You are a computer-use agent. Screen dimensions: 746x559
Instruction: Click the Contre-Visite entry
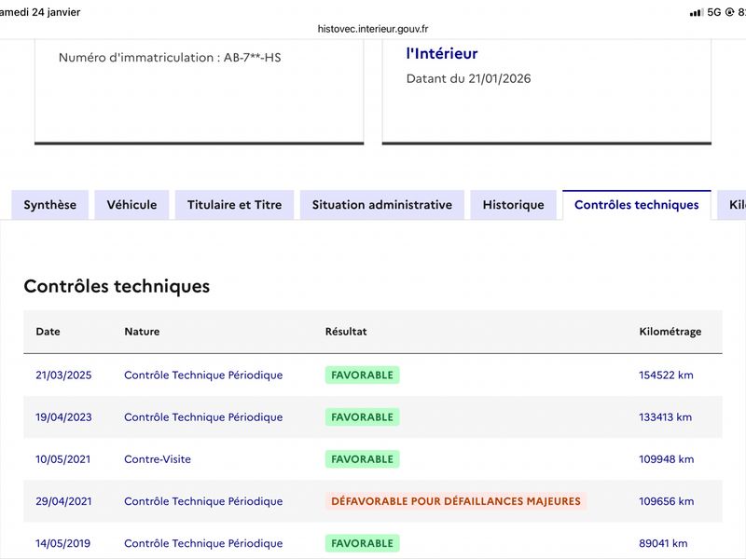pos(158,459)
